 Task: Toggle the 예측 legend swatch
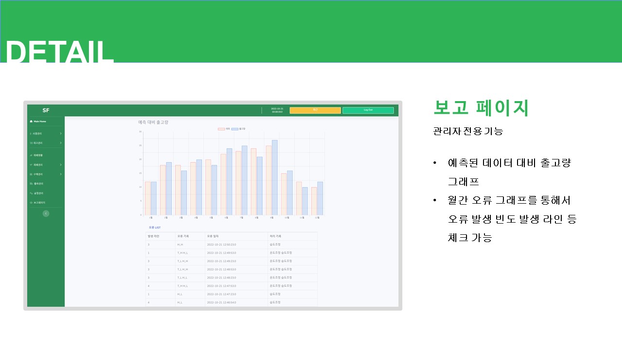tap(221, 129)
